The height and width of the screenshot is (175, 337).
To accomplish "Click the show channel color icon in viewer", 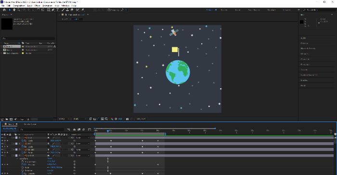I will pyautogui.click(x=112, y=119).
